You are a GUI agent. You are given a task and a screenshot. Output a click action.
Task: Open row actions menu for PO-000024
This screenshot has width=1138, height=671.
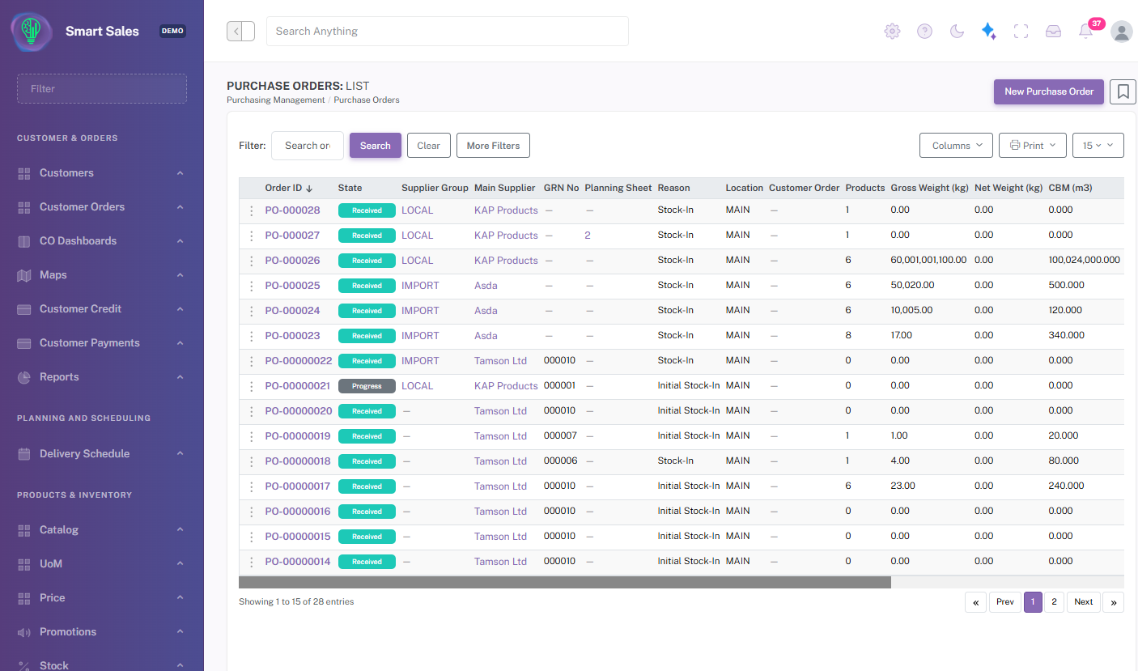click(251, 311)
